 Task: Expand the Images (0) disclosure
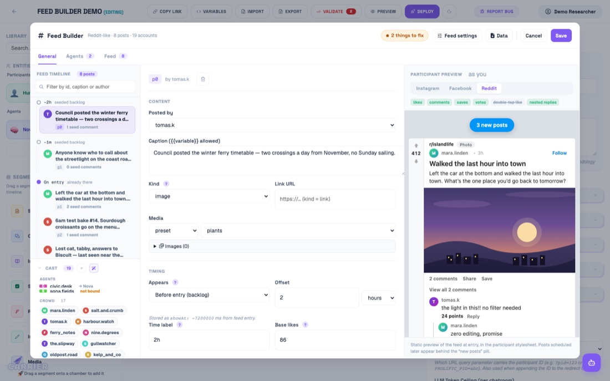pos(272,246)
